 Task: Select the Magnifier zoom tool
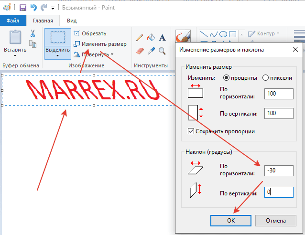tap(162, 51)
